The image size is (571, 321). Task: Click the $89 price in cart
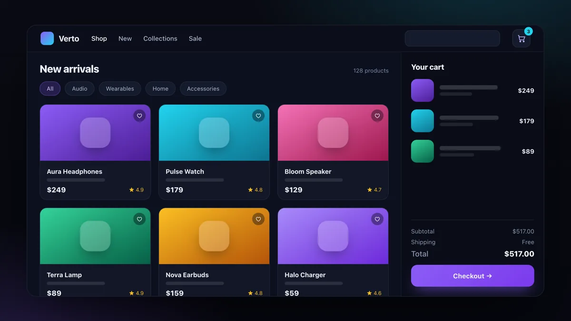(x=528, y=151)
